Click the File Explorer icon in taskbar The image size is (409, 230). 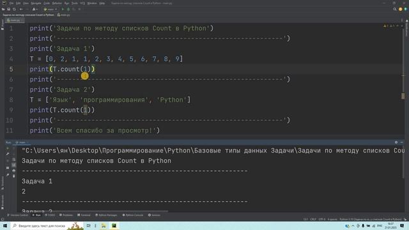(104, 226)
